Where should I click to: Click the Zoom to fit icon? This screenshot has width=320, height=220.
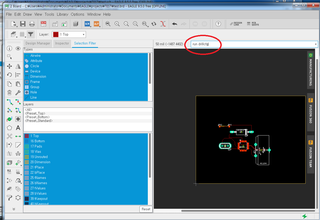click(108, 24)
